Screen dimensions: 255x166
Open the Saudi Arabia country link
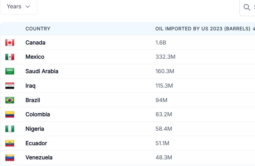(42, 71)
